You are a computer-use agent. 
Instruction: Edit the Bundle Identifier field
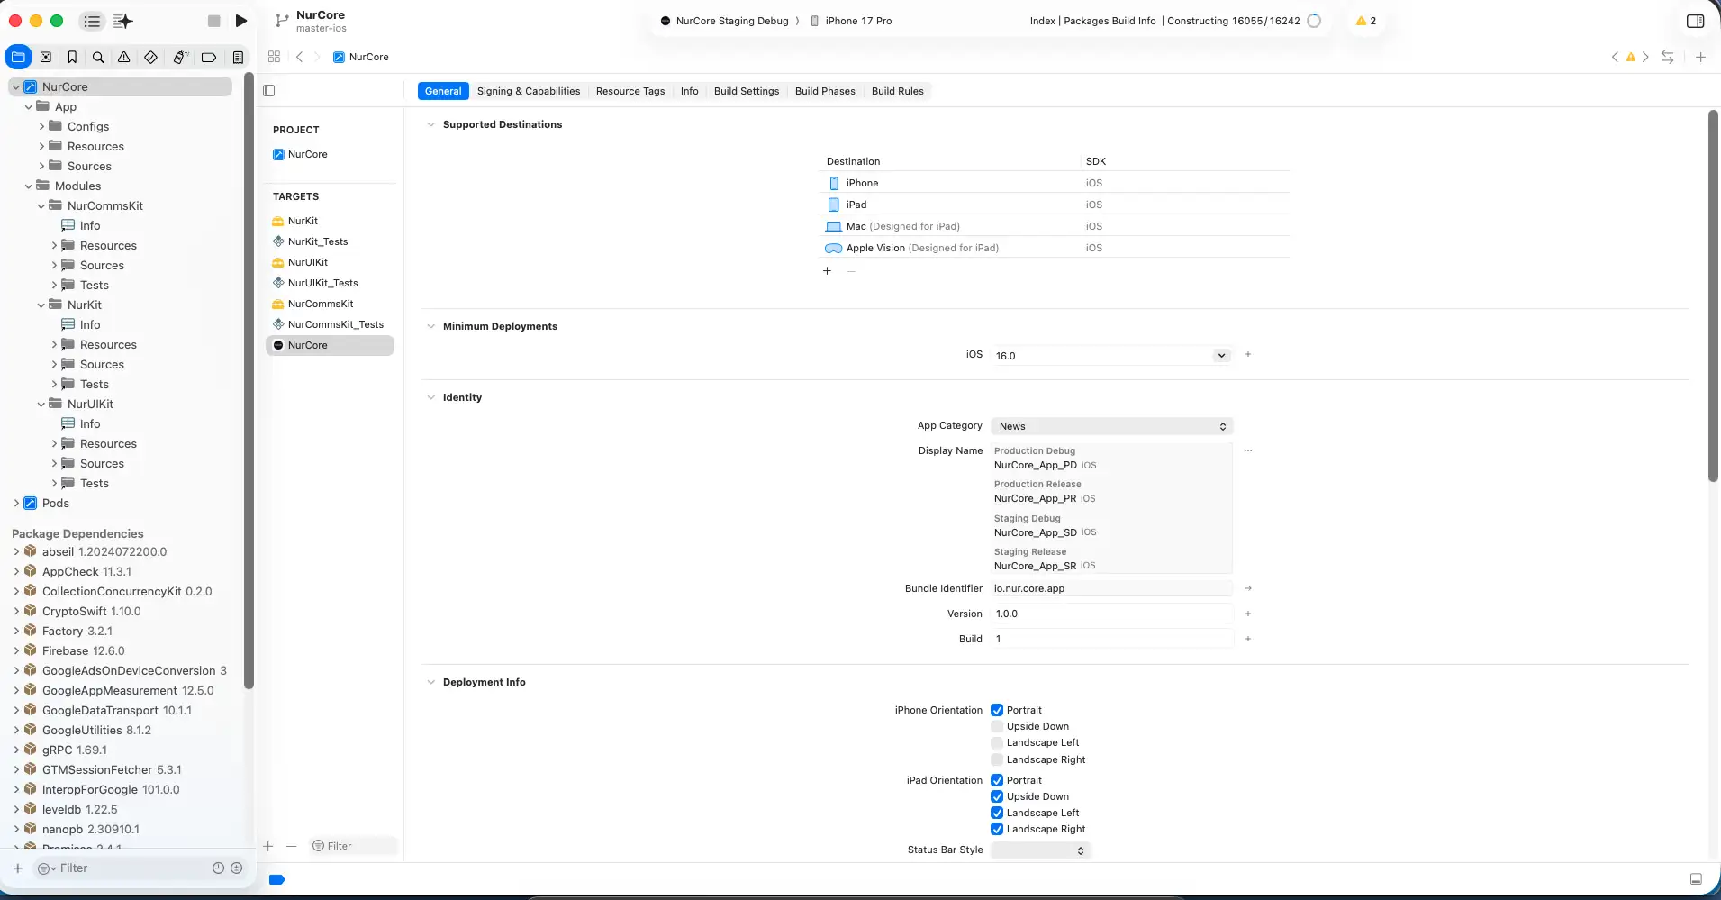pos(1111,588)
